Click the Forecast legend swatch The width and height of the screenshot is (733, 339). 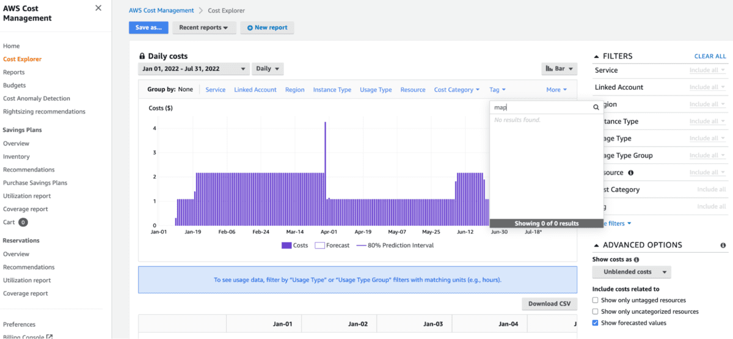319,246
